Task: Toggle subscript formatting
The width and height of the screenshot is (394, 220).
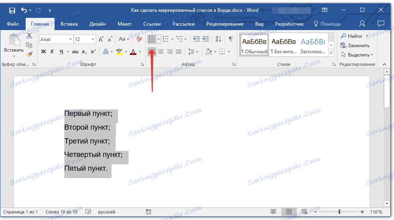Action: point(84,52)
